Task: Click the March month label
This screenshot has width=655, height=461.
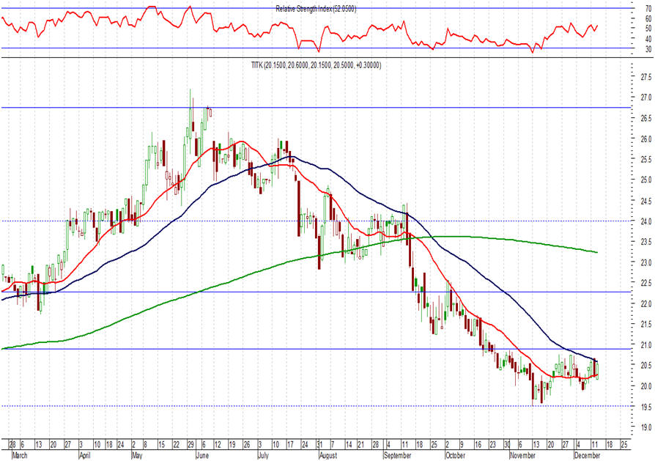Action: (x=20, y=455)
